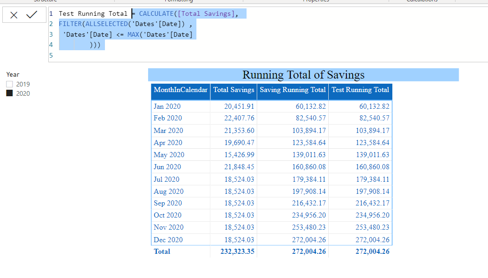Click formula line 2 with FILTER(ALLSELECTED

(x=125, y=24)
